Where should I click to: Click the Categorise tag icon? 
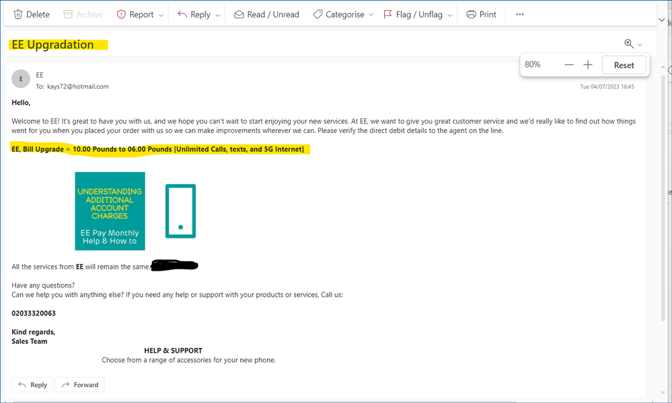click(318, 15)
